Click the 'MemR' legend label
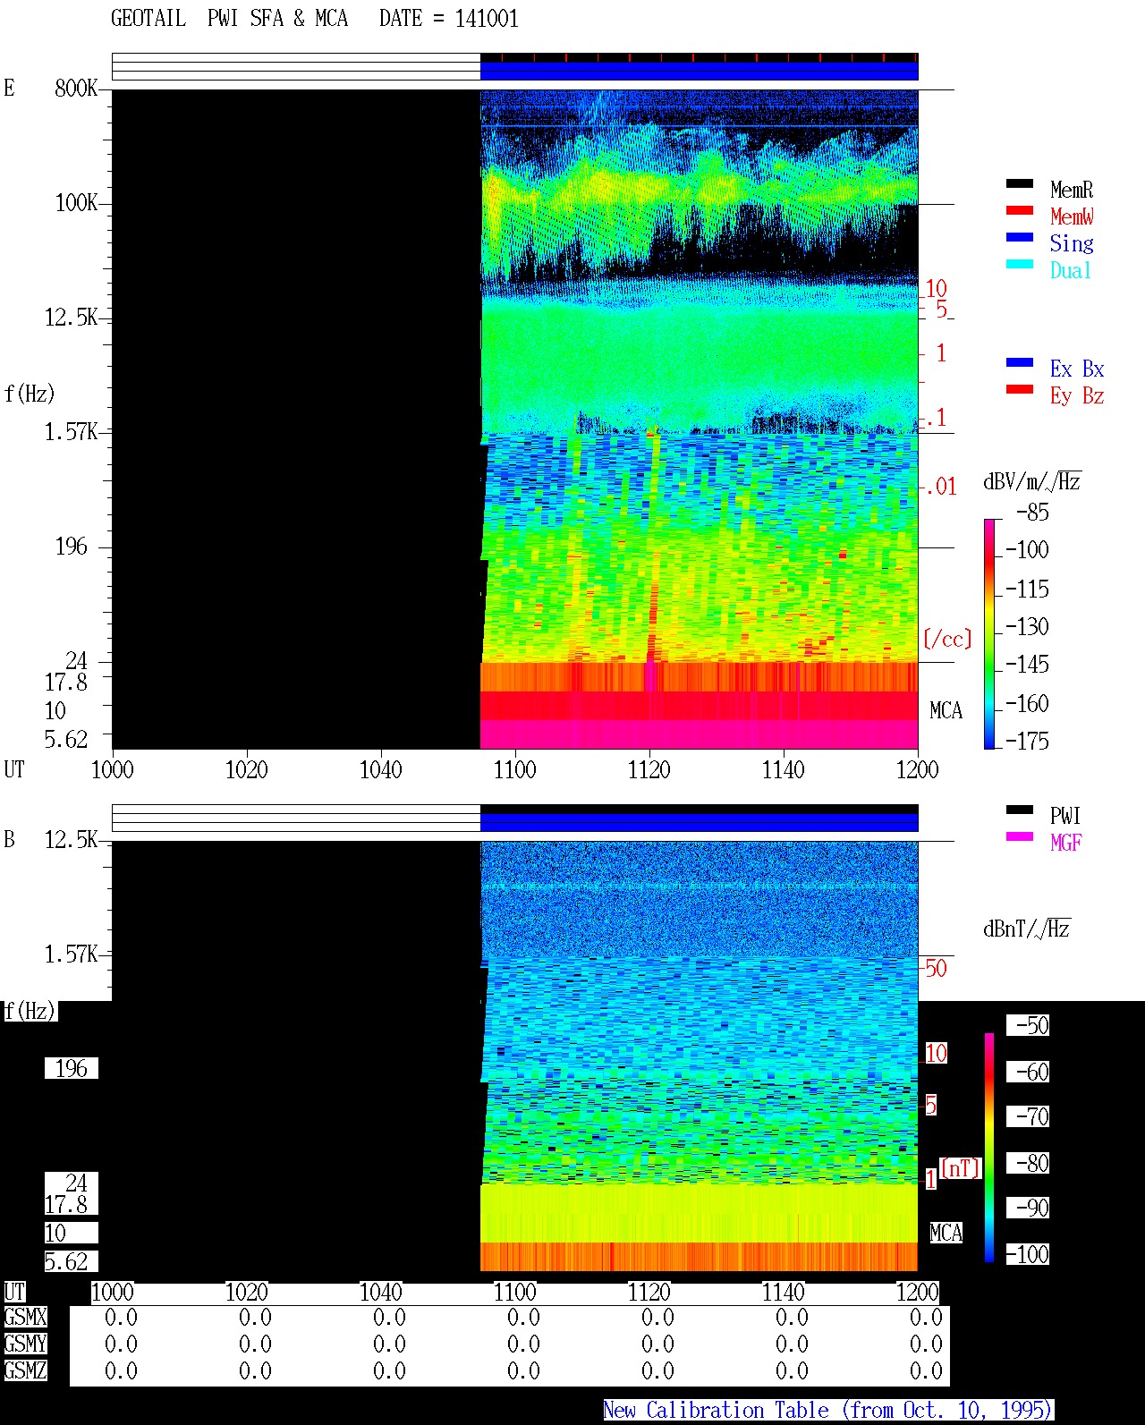 [x=1072, y=190]
